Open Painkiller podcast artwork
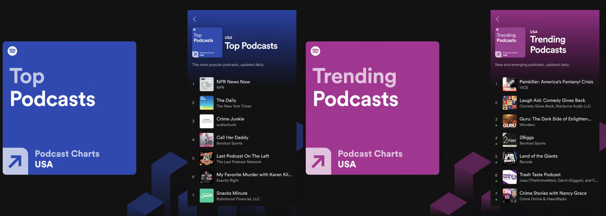This screenshot has height=216, width=606. tap(509, 84)
